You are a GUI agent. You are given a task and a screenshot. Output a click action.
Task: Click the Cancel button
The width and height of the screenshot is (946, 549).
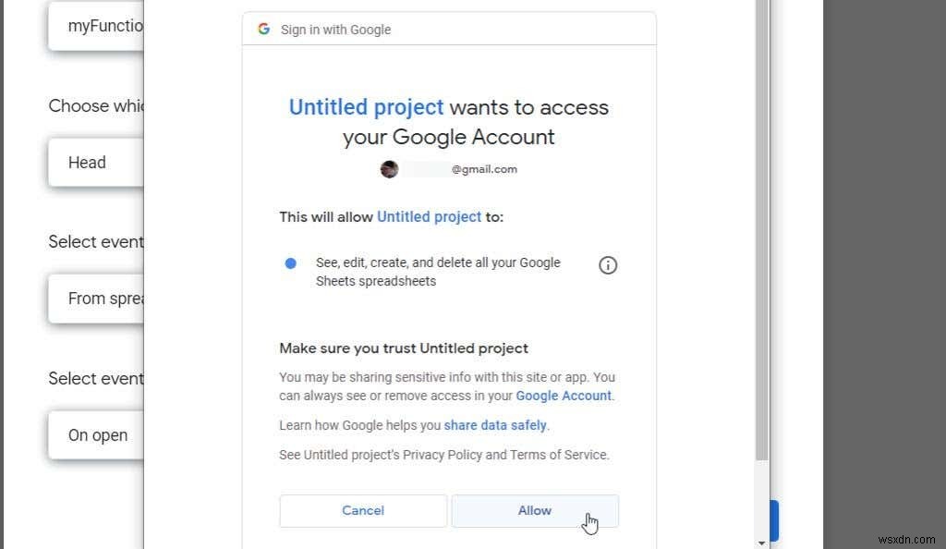(x=362, y=510)
